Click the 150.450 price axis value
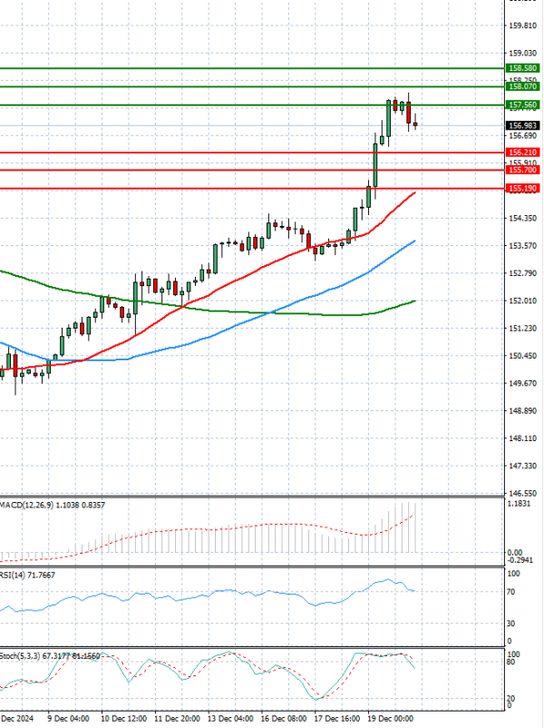 point(522,356)
